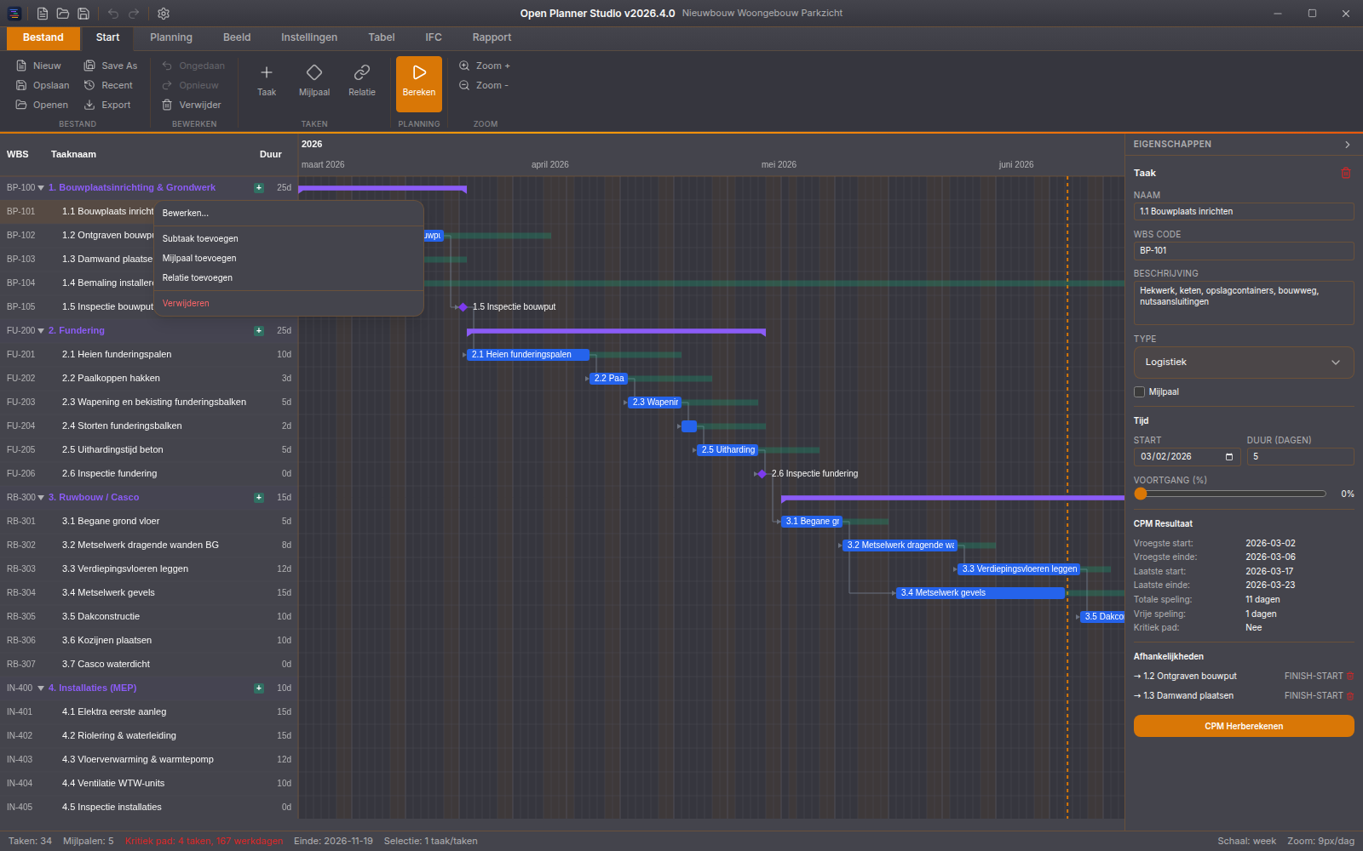Click the CPM Herberekenen button
Screen dimensions: 1363x851
(x=1244, y=726)
